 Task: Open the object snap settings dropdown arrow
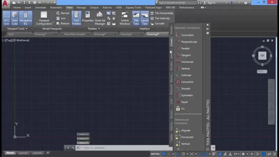click(x=210, y=154)
